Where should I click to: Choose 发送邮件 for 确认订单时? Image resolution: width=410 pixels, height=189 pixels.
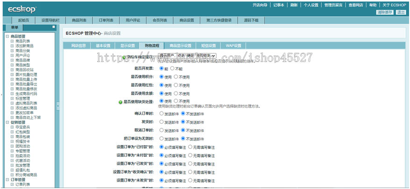161,114
